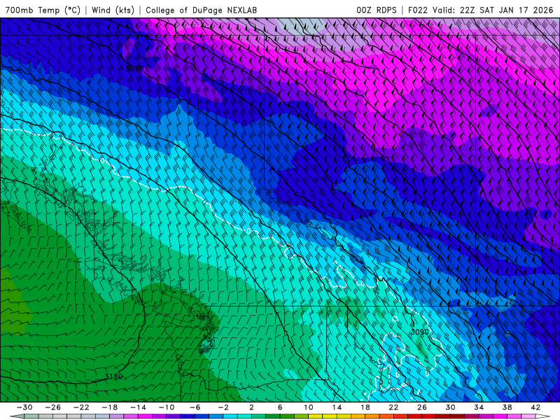This screenshot has width=560, height=420.
Task: Select the 22 colorbar label
Action: pyautogui.click(x=393, y=407)
